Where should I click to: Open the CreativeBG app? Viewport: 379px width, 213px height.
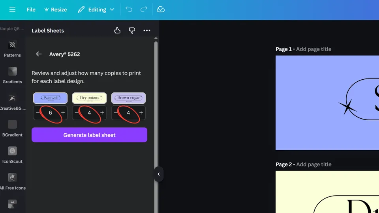point(12,102)
